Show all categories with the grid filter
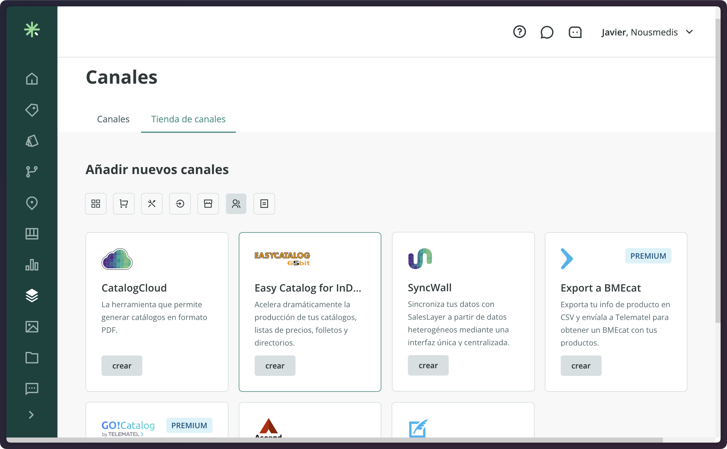Screen dimensions: 727x449 click(x=96, y=204)
